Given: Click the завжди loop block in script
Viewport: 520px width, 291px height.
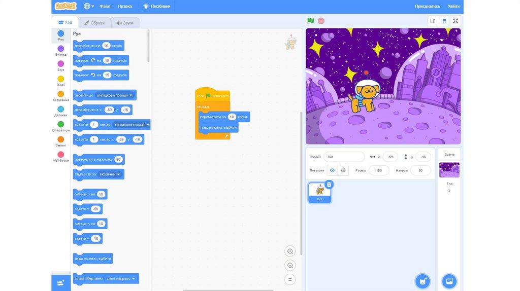Looking at the screenshot, I should point(203,106).
